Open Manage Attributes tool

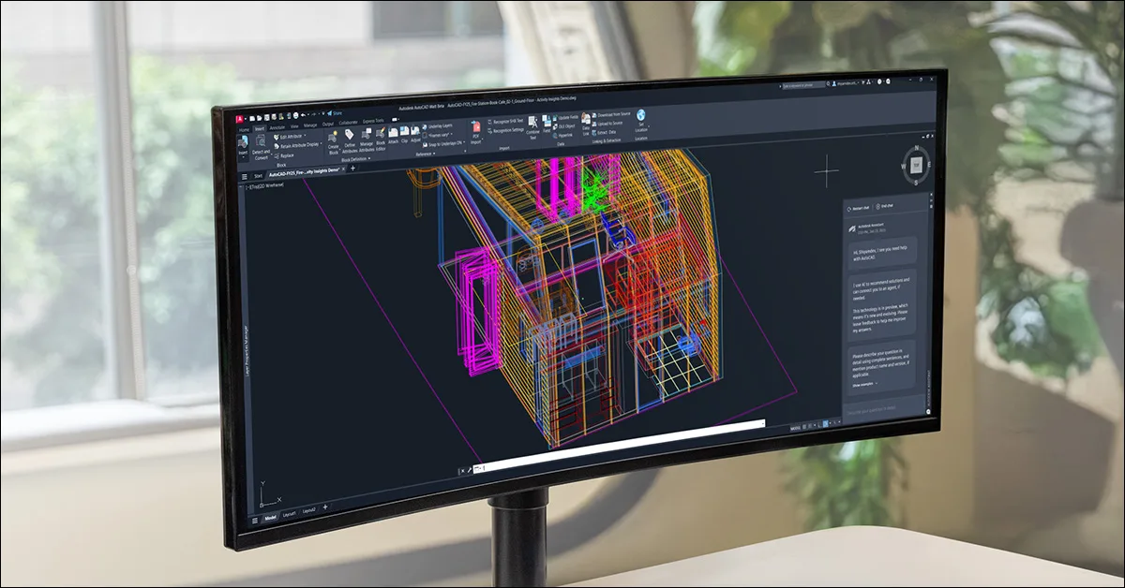pyautogui.click(x=367, y=140)
